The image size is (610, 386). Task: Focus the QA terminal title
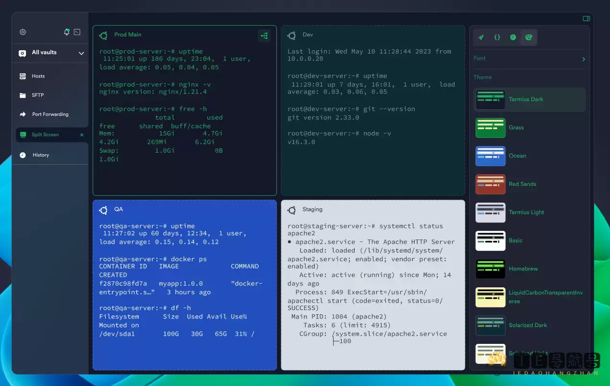point(119,209)
